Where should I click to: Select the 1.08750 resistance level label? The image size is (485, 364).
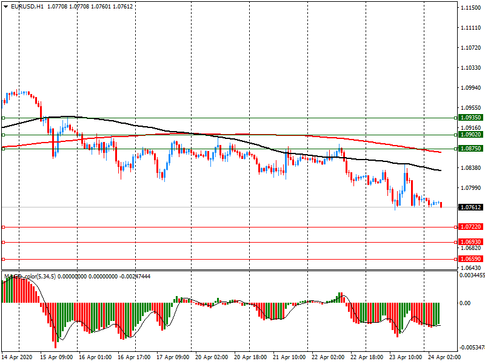(470, 149)
